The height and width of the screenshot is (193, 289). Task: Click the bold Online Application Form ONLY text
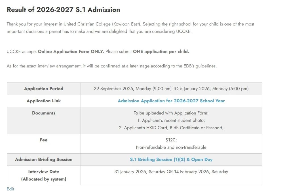(71, 52)
